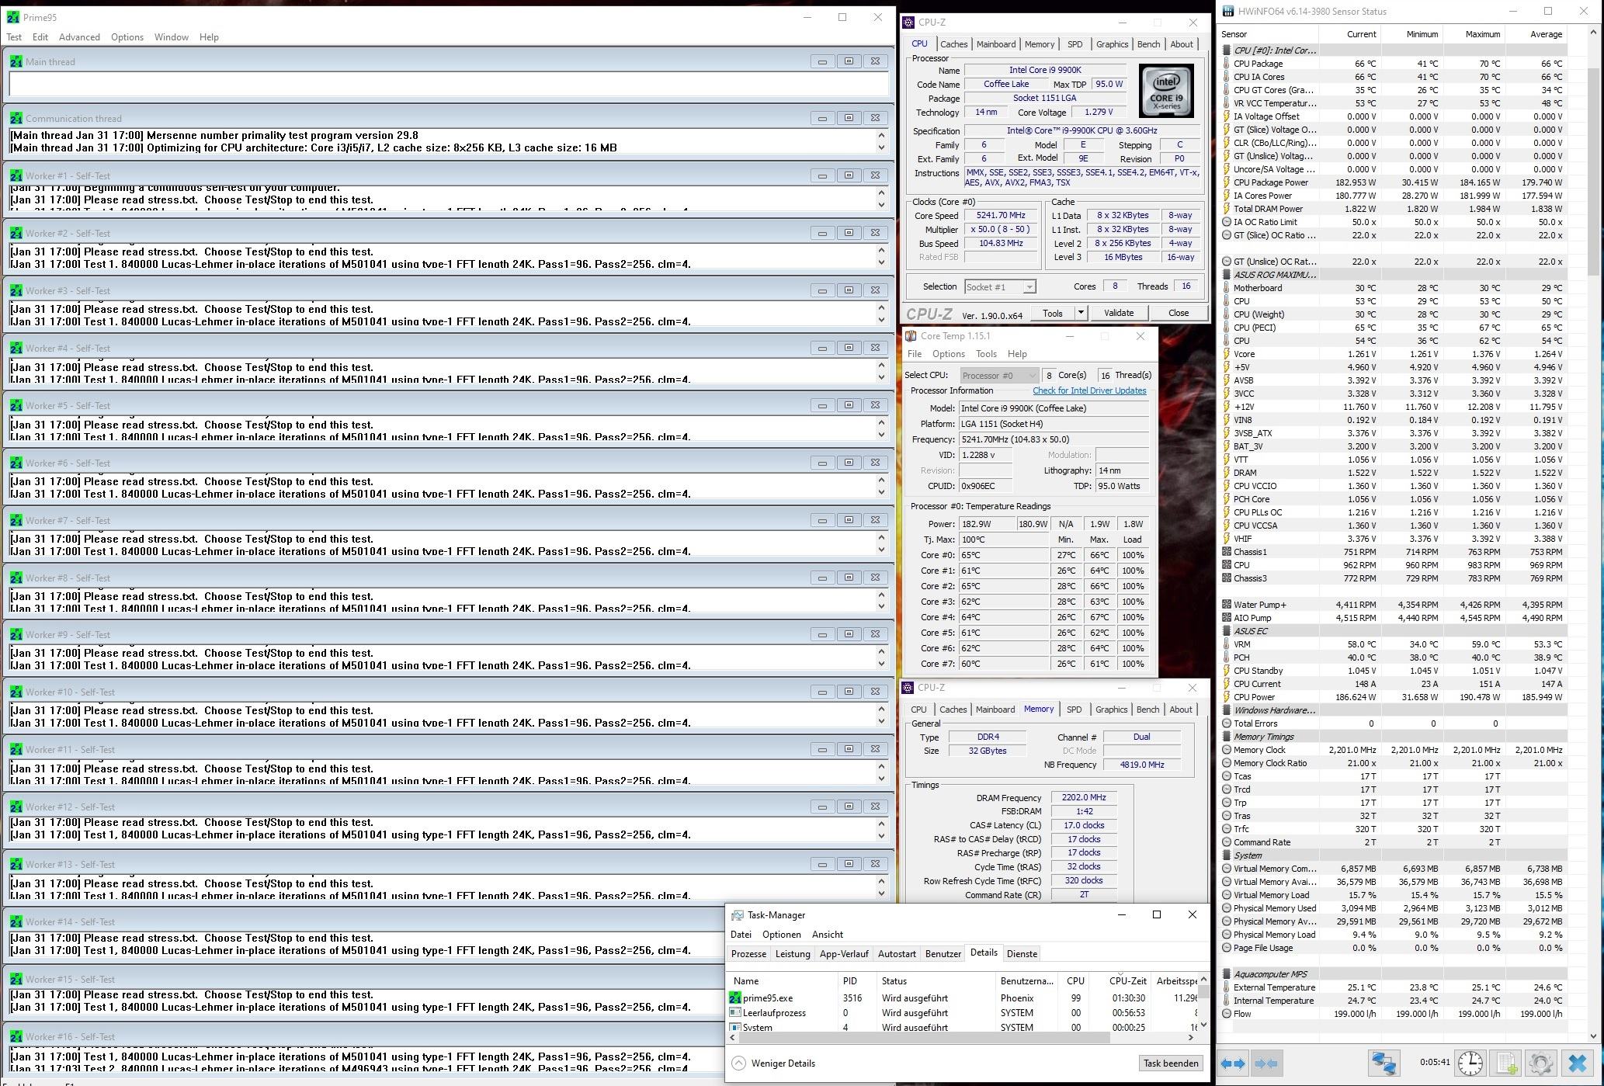1604x1086 pixels.
Task: Click HWiNFO shrink columns inward-arrows icon
Action: tap(1266, 1063)
